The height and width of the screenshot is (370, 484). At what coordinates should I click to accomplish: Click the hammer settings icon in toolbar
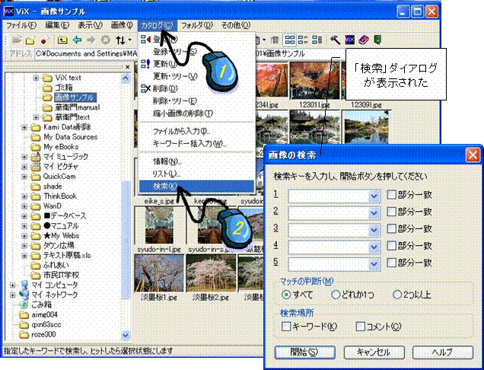(x=335, y=39)
